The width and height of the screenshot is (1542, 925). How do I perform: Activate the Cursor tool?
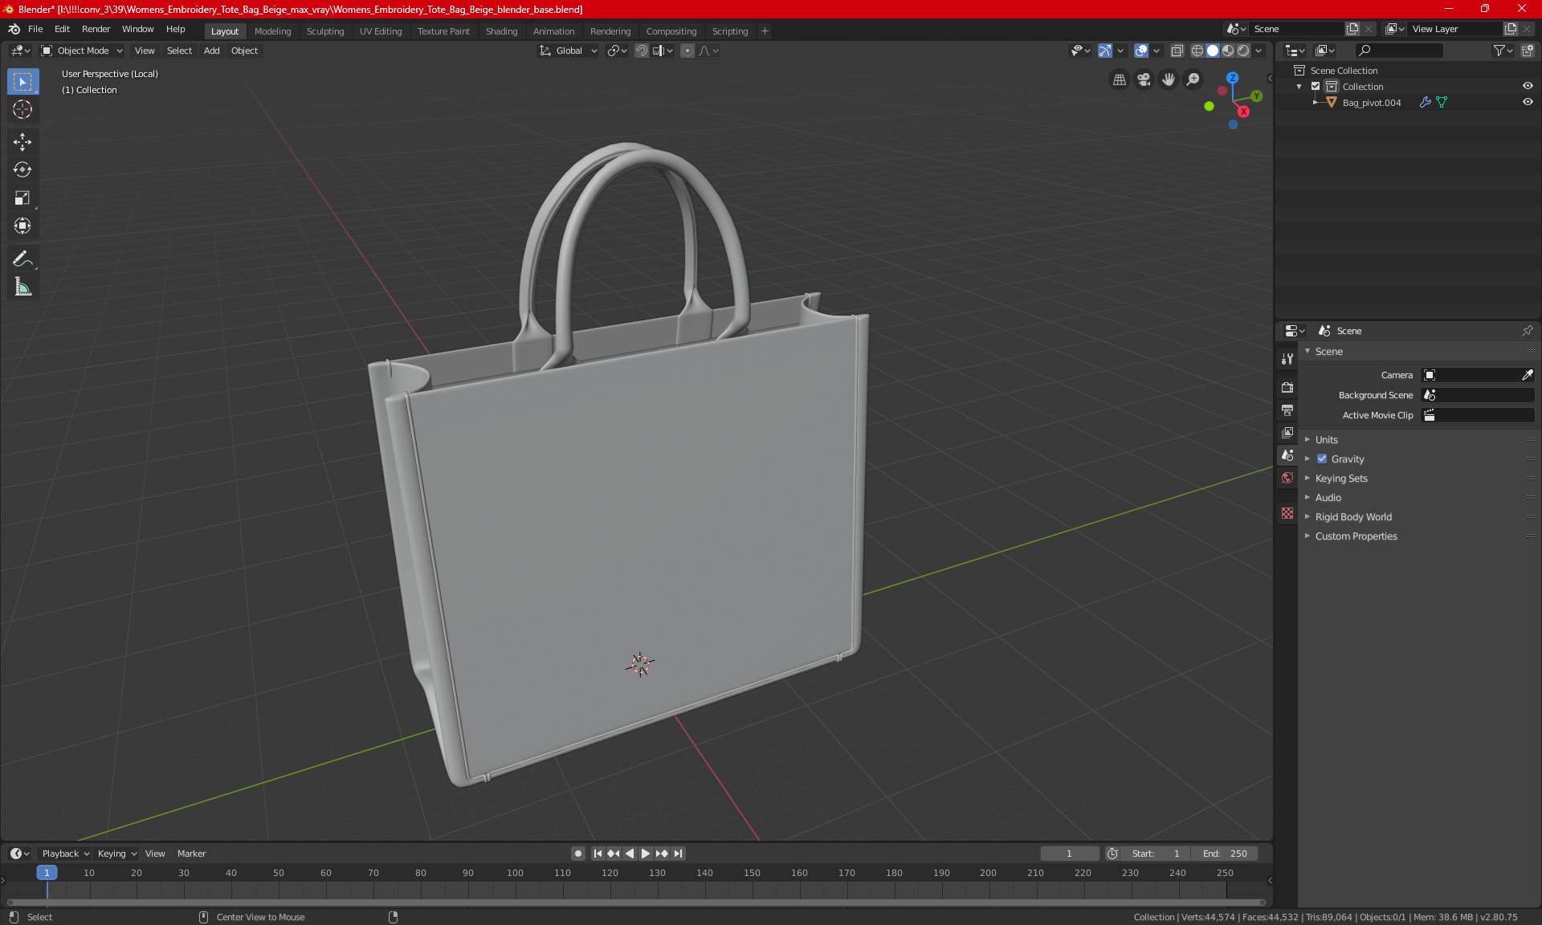coord(22,109)
